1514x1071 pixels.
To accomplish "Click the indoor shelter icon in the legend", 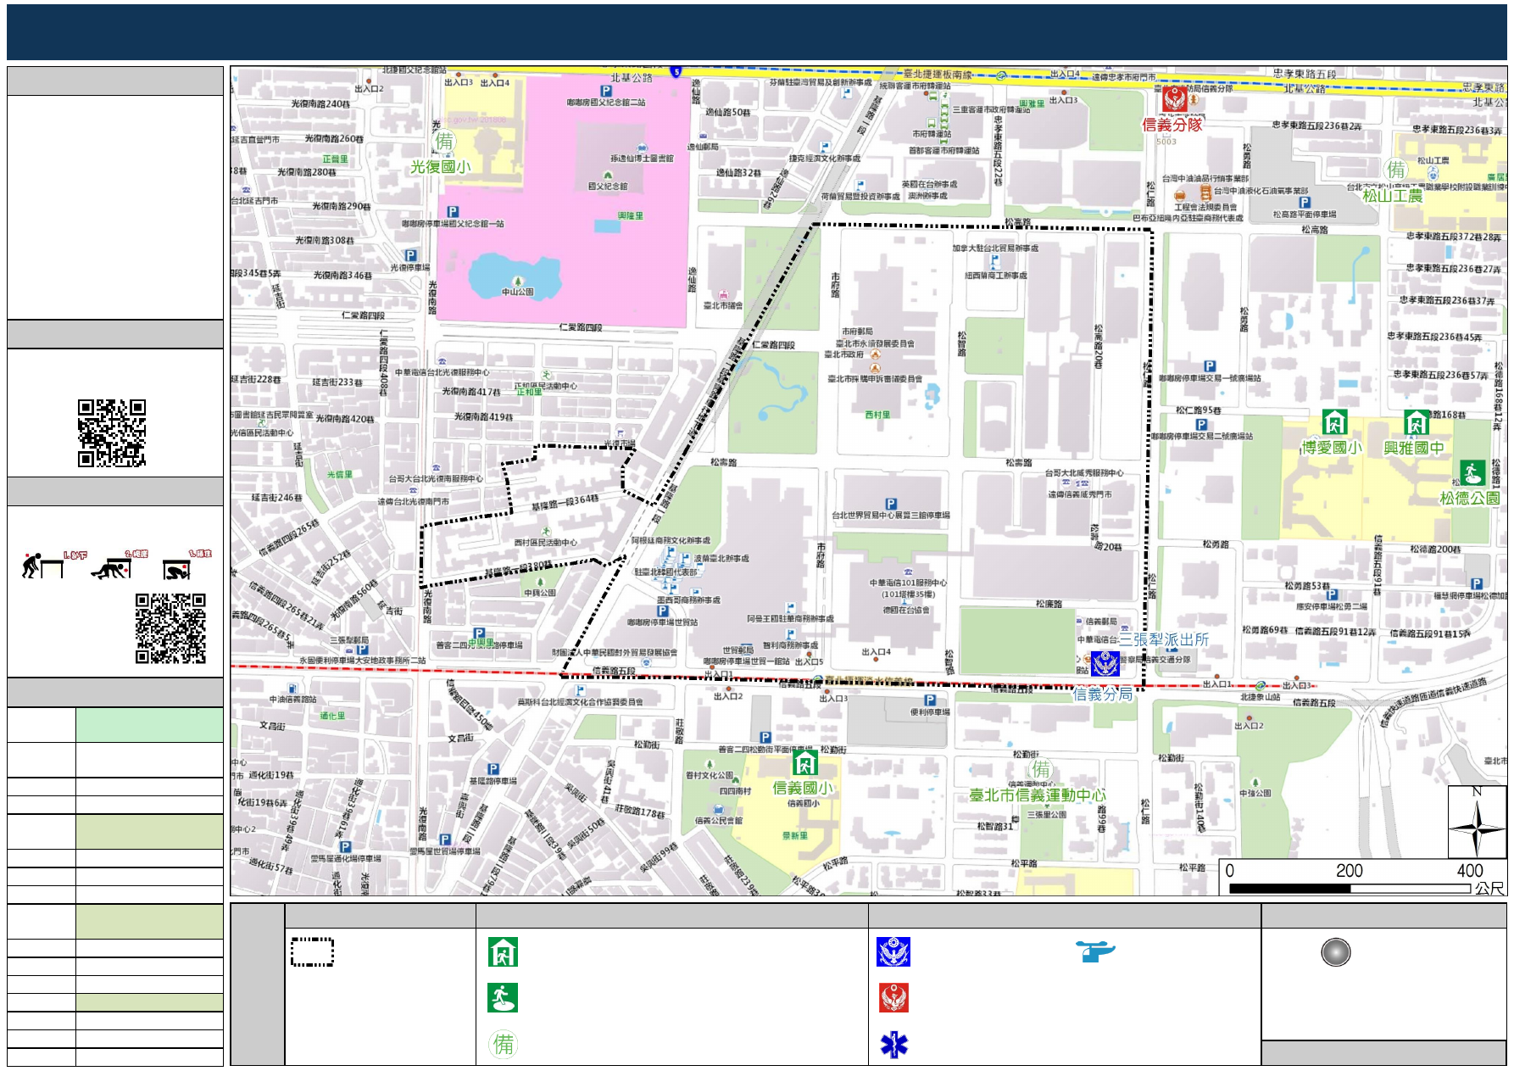I will [x=504, y=951].
